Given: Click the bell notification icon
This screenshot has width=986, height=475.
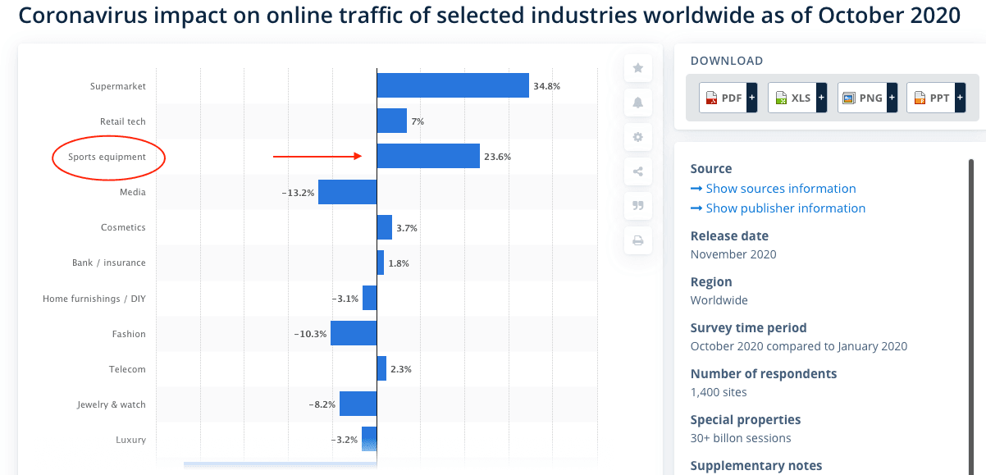Looking at the screenshot, I should (638, 103).
